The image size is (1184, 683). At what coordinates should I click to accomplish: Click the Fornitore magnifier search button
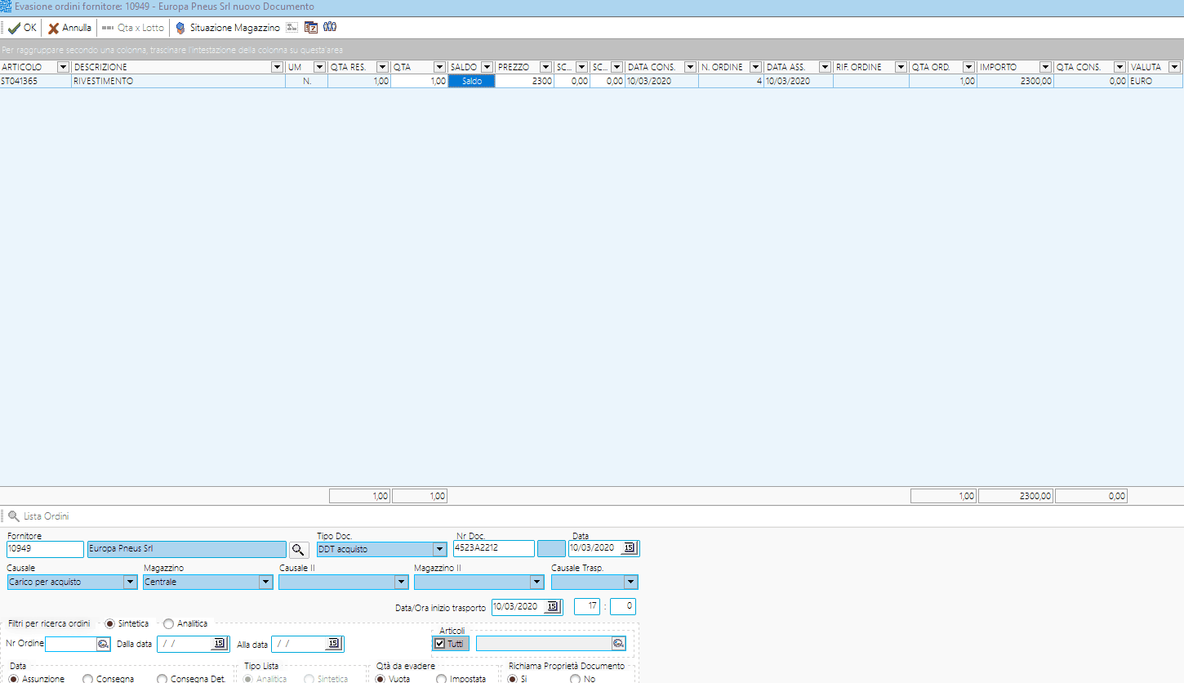[x=300, y=549]
